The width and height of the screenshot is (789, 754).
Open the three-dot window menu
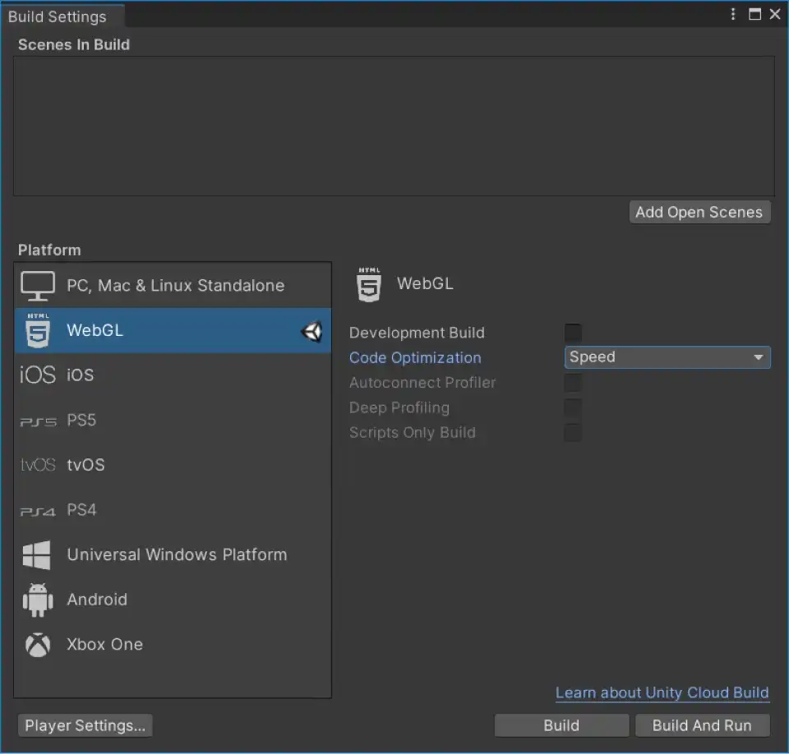[x=732, y=14]
